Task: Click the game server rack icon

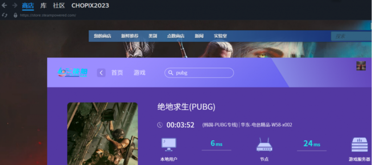Action: point(360,145)
